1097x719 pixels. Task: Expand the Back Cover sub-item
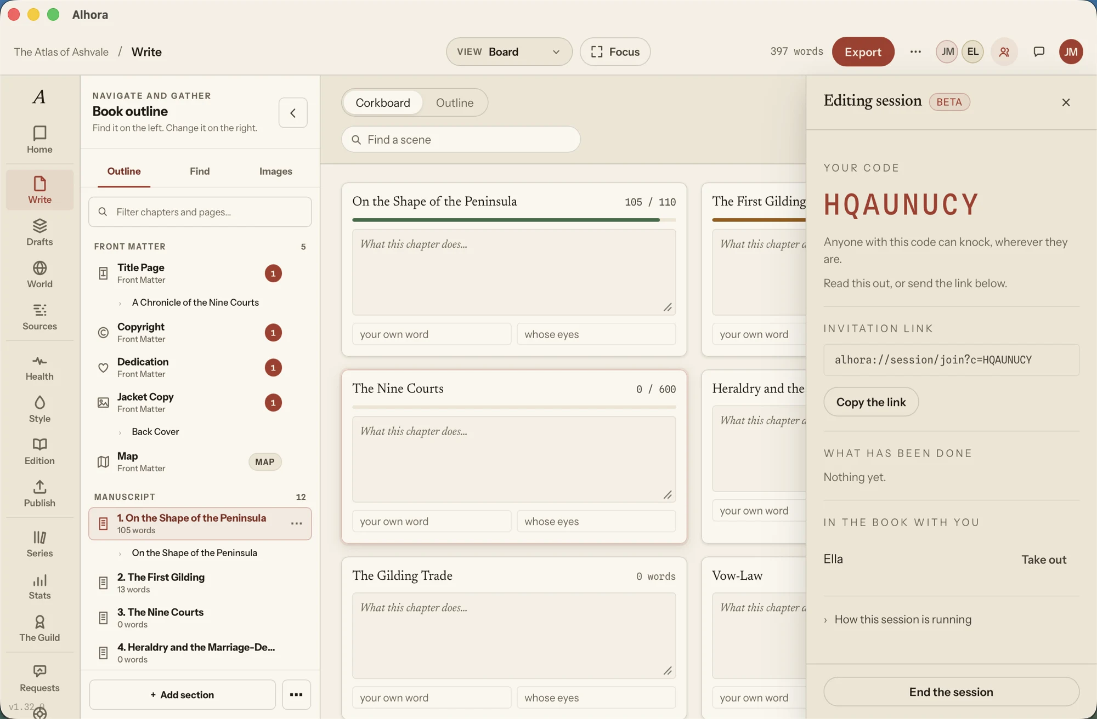point(120,432)
